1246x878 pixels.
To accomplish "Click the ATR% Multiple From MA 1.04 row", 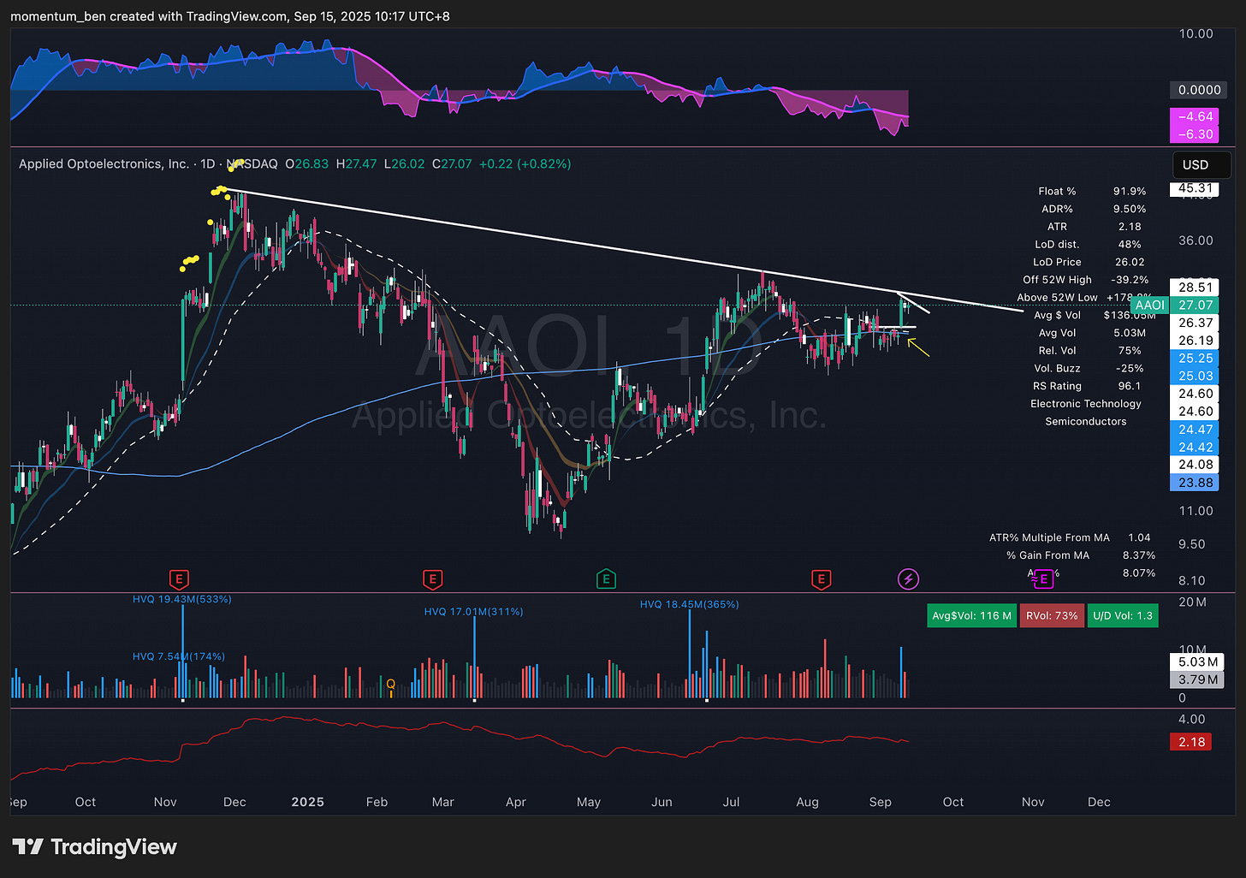I will (1070, 537).
